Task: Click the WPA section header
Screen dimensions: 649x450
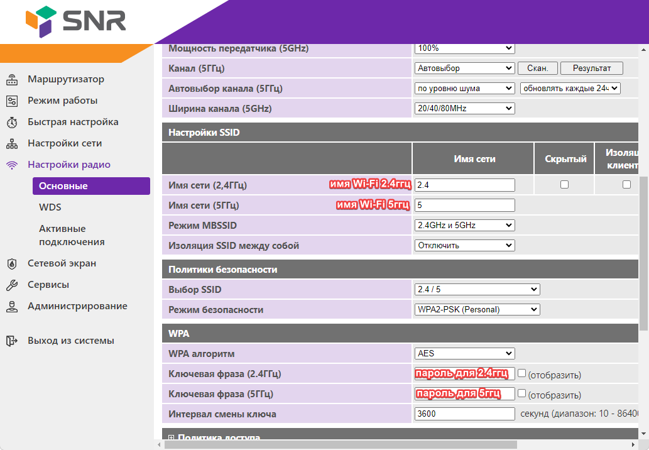Action: (x=400, y=334)
